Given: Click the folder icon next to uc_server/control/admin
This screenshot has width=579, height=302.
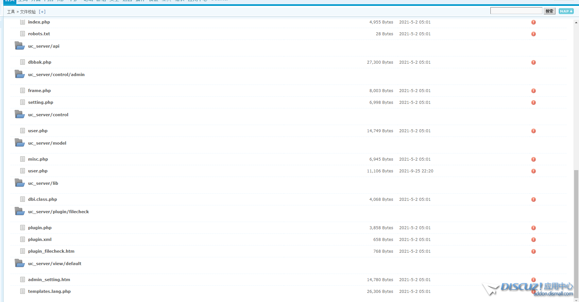Looking at the screenshot, I should (x=20, y=74).
